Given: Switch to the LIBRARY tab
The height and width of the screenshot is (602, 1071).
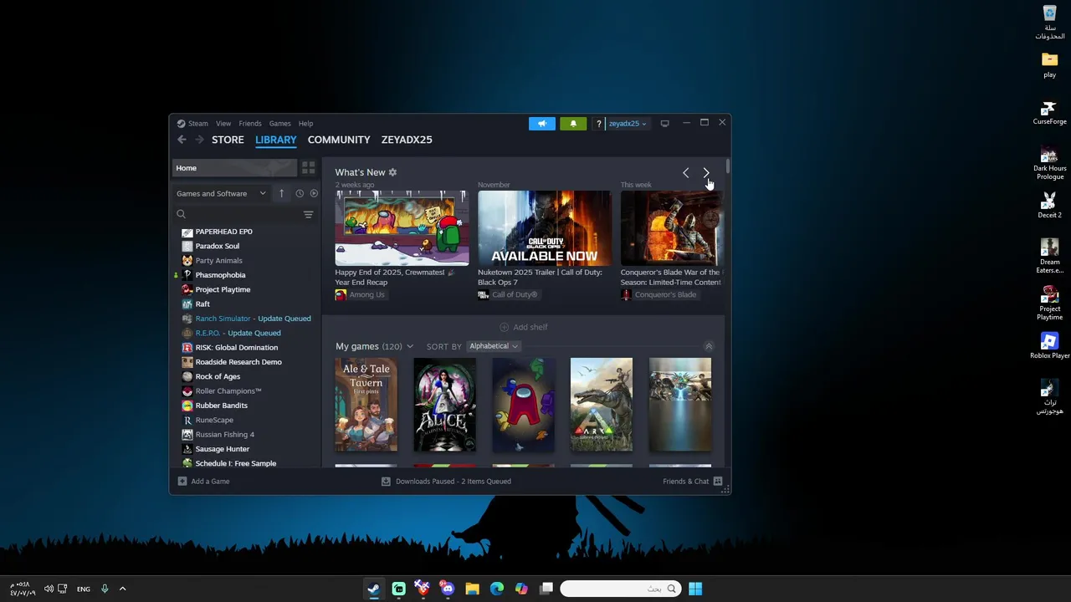Looking at the screenshot, I should [x=276, y=140].
